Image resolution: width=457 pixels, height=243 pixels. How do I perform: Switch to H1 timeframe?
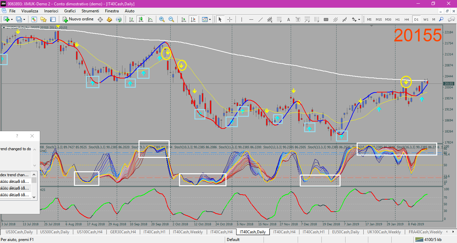(x=397, y=19)
